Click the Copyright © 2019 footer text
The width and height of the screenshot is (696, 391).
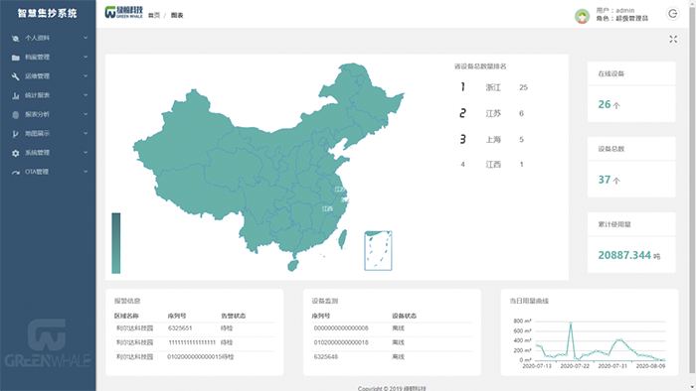(x=392, y=388)
